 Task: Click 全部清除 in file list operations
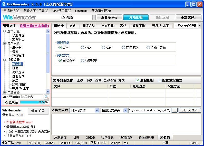110,80
